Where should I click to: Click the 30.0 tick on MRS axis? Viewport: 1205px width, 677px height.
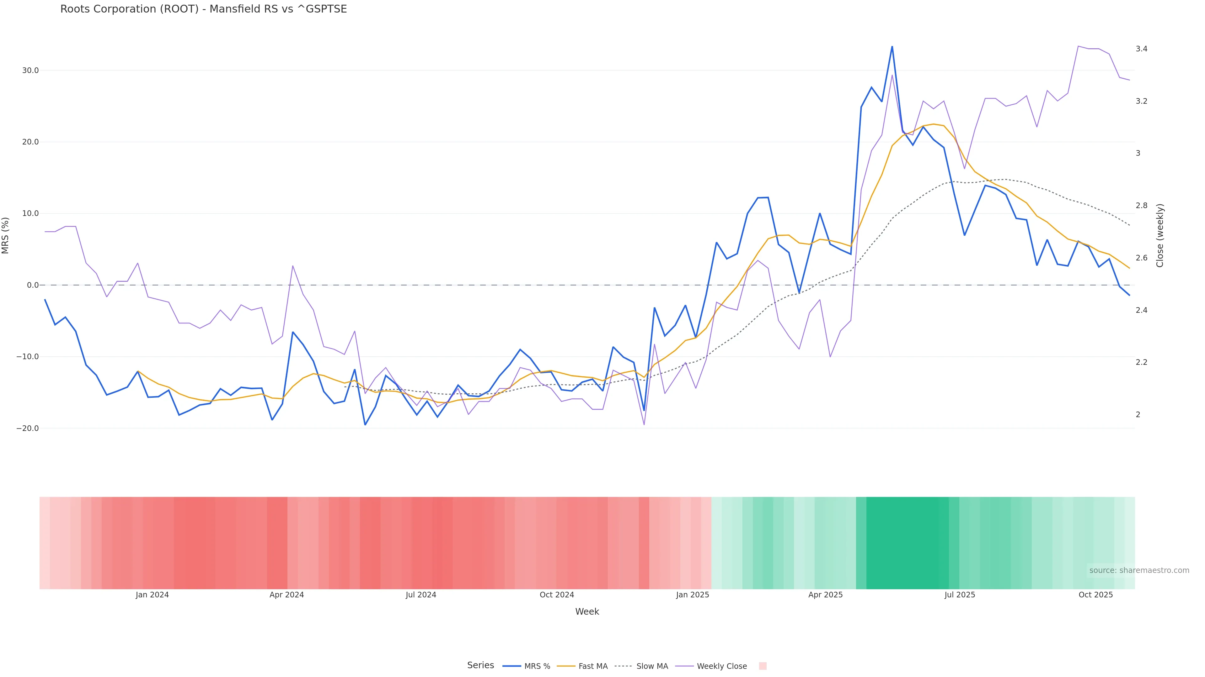click(x=30, y=71)
